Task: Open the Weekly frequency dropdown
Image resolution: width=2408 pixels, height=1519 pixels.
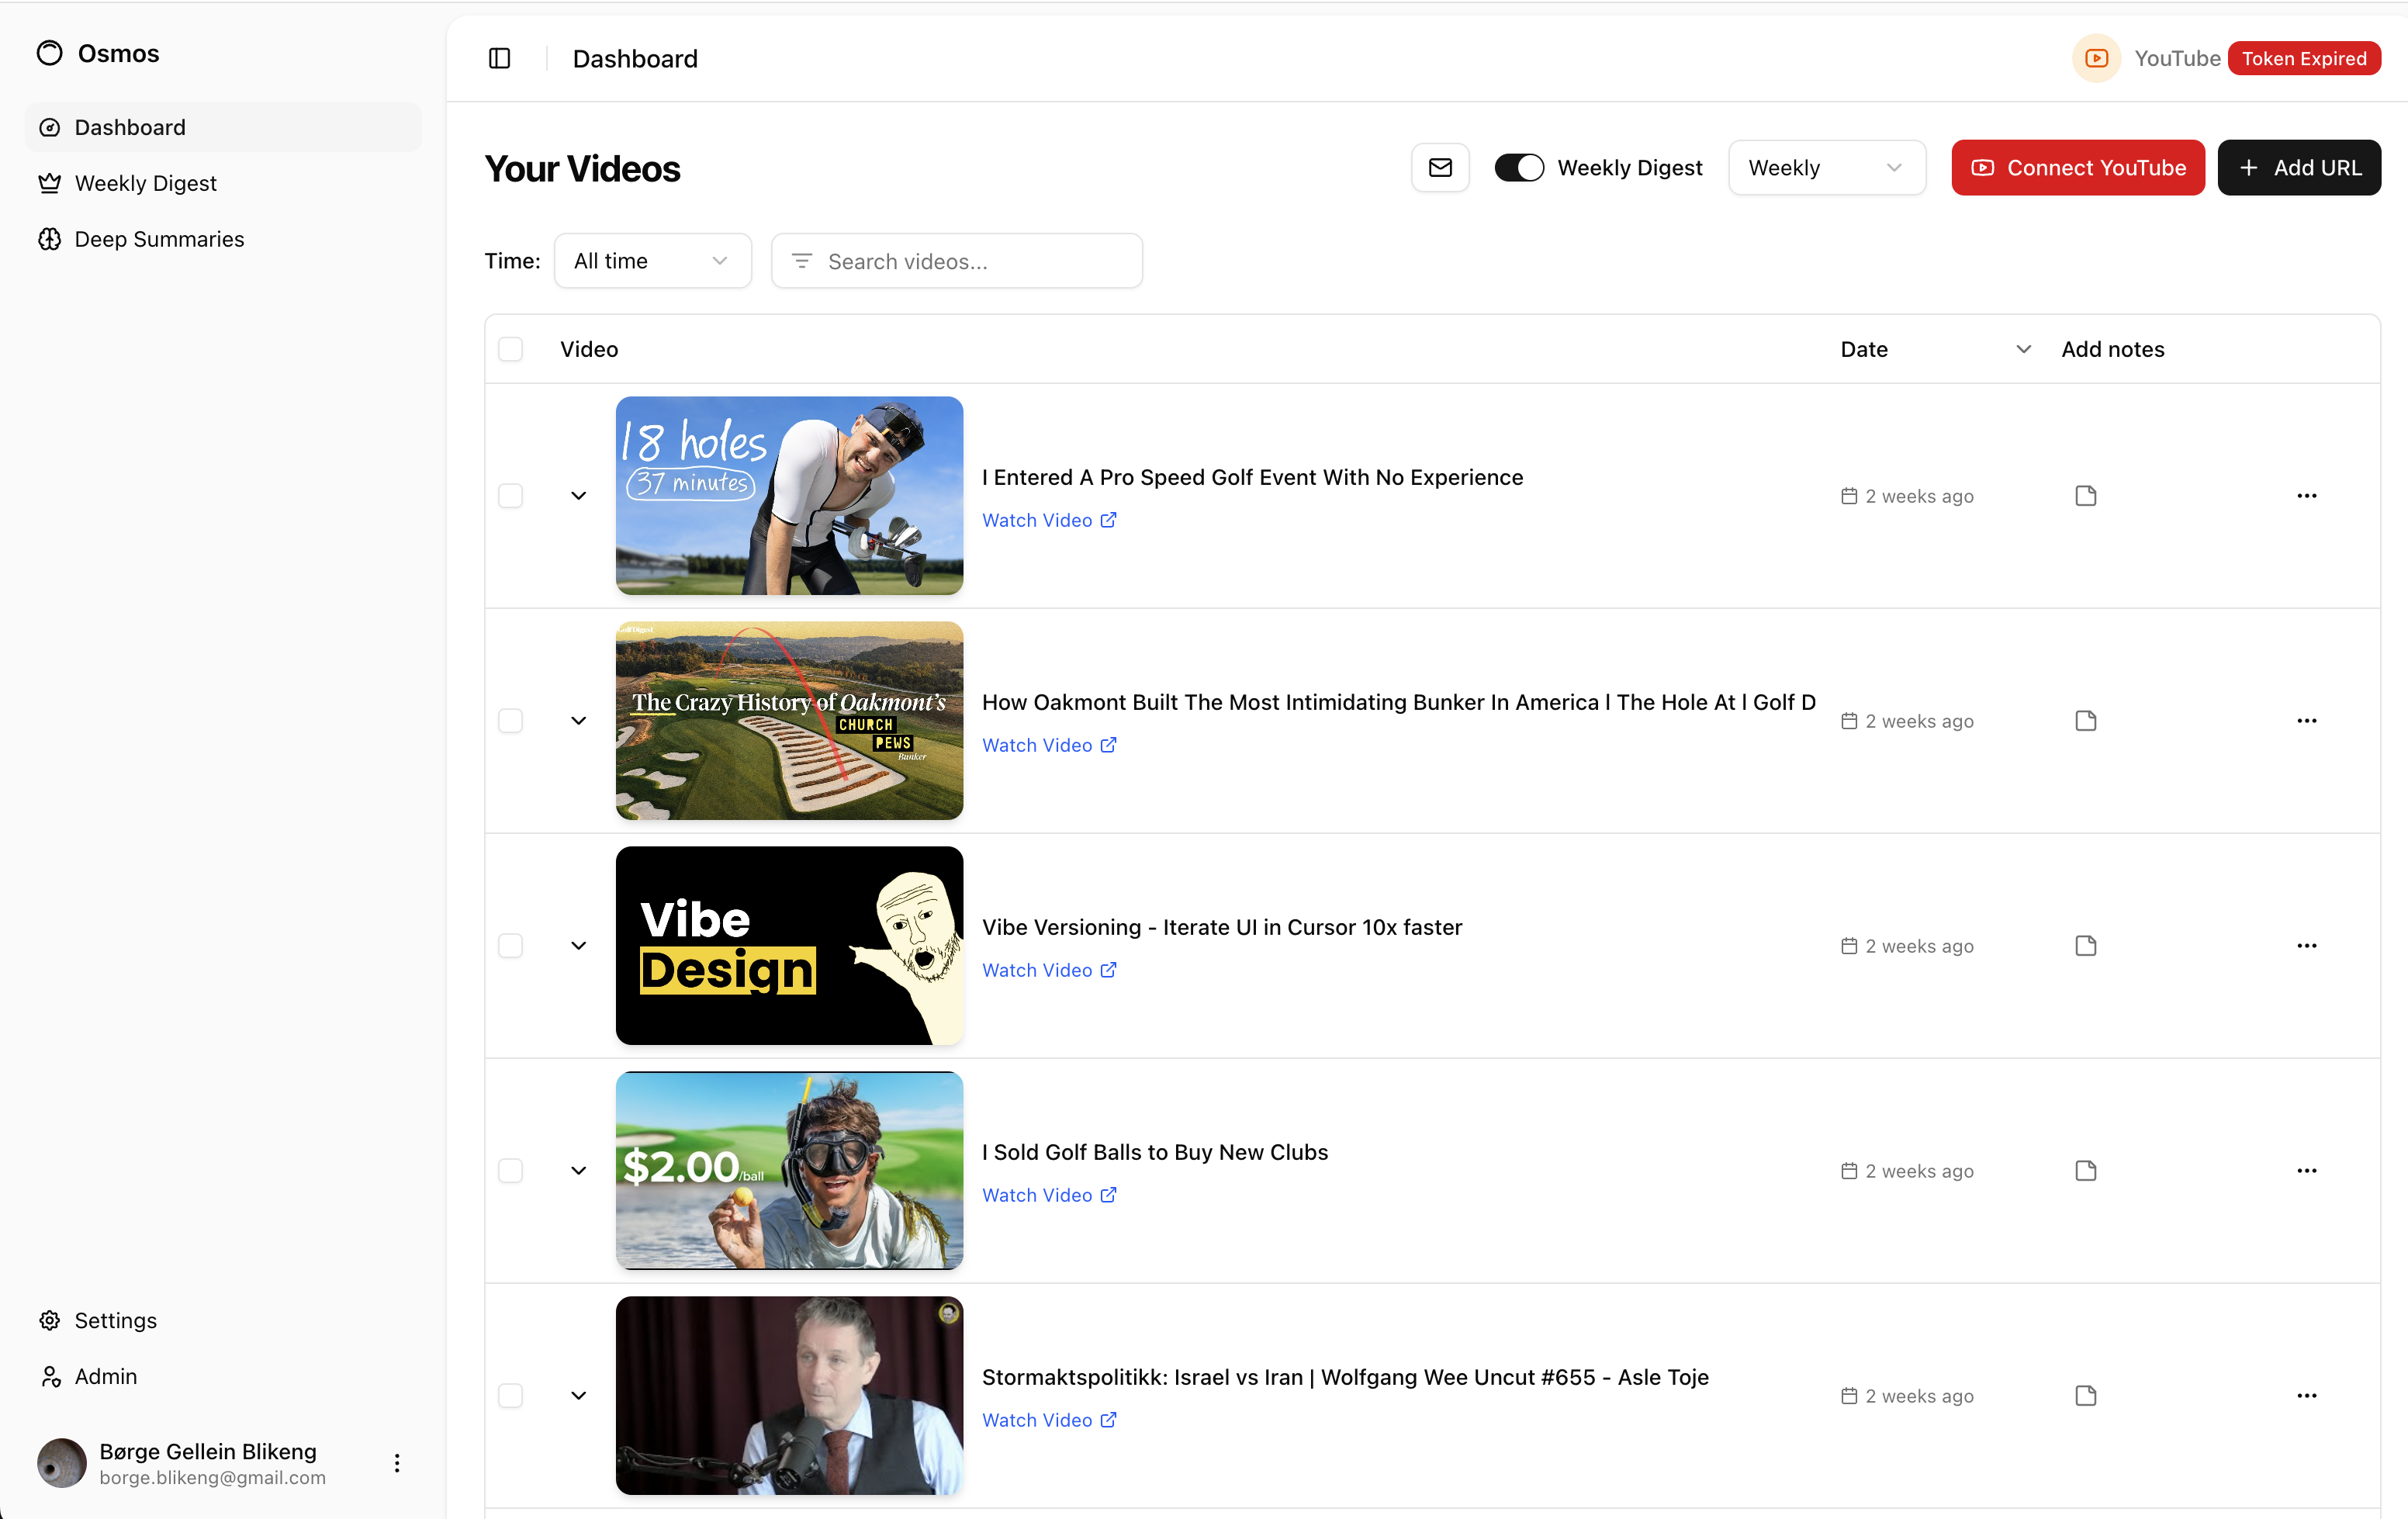Action: [x=1827, y=168]
